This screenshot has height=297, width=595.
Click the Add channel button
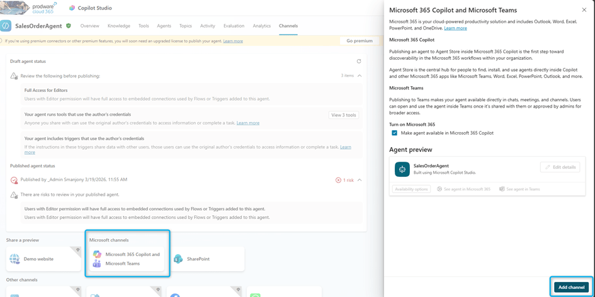click(571, 287)
